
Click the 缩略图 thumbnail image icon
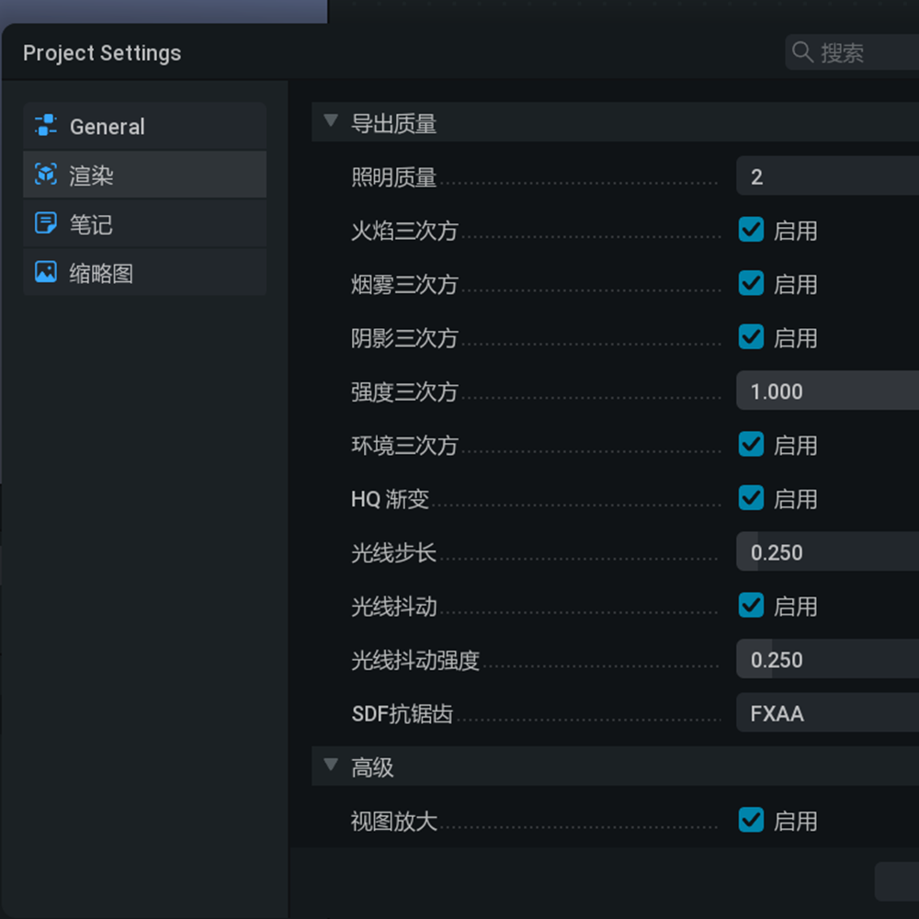[x=46, y=272]
